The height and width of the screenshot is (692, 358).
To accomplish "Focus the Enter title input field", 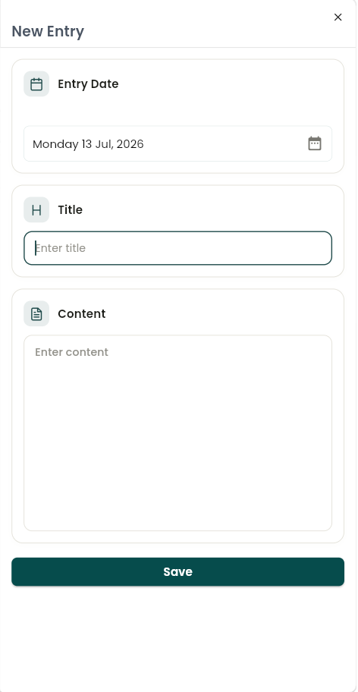I will tap(177, 248).
